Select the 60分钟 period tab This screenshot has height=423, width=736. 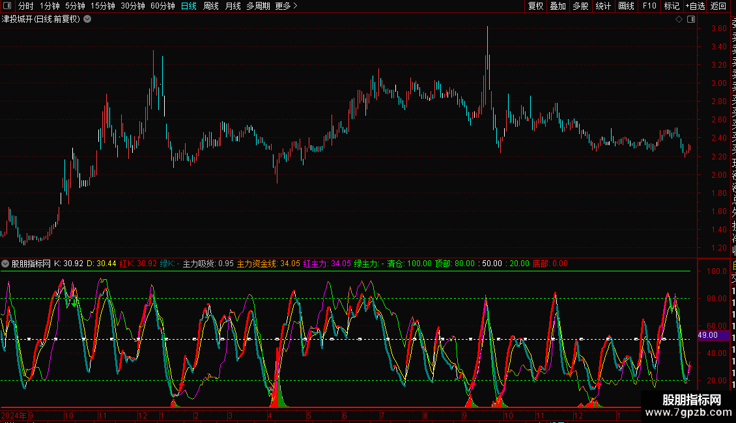[x=162, y=7]
